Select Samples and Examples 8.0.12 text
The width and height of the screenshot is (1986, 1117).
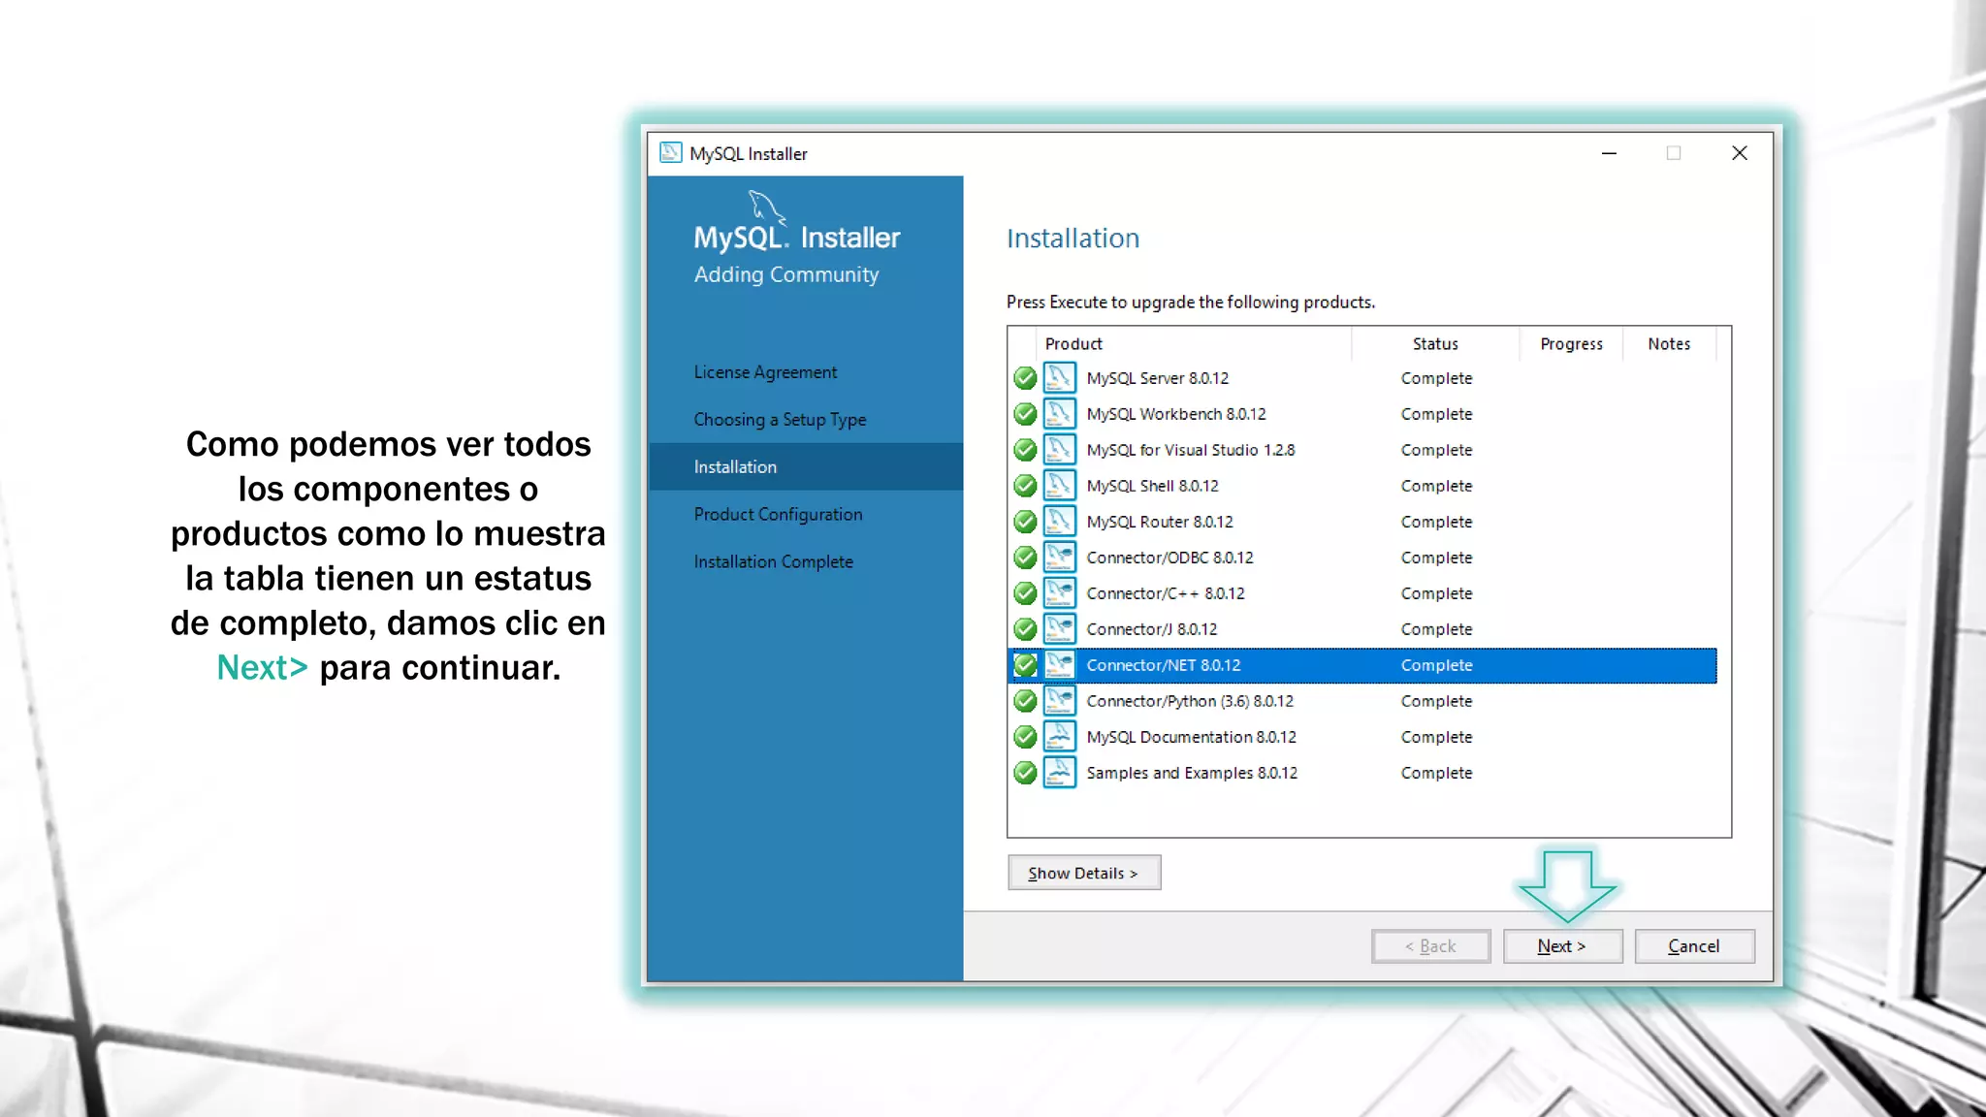pyautogui.click(x=1192, y=773)
